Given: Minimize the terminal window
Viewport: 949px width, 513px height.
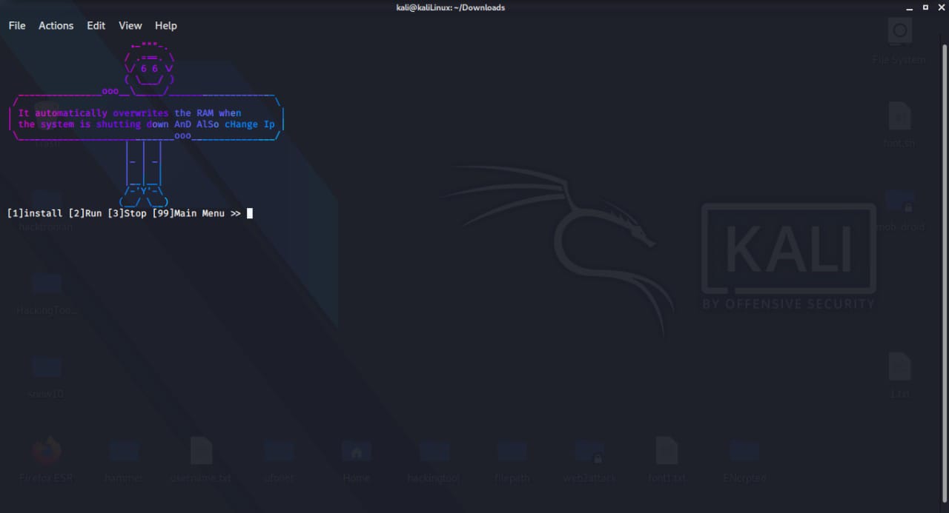Looking at the screenshot, I should pyautogui.click(x=910, y=7).
